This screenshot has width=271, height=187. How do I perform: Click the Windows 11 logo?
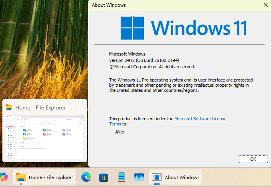[x=184, y=28]
